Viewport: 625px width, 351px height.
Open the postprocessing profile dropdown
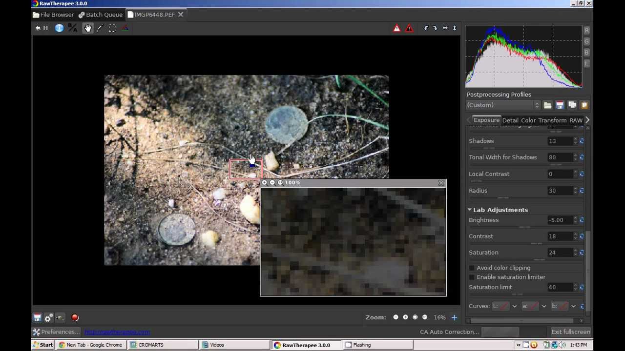pyautogui.click(x=503, y=105)
